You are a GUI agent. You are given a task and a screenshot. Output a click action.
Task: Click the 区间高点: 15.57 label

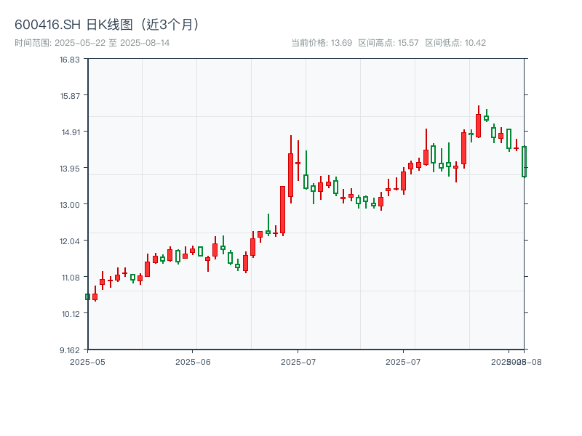[388, 43]
